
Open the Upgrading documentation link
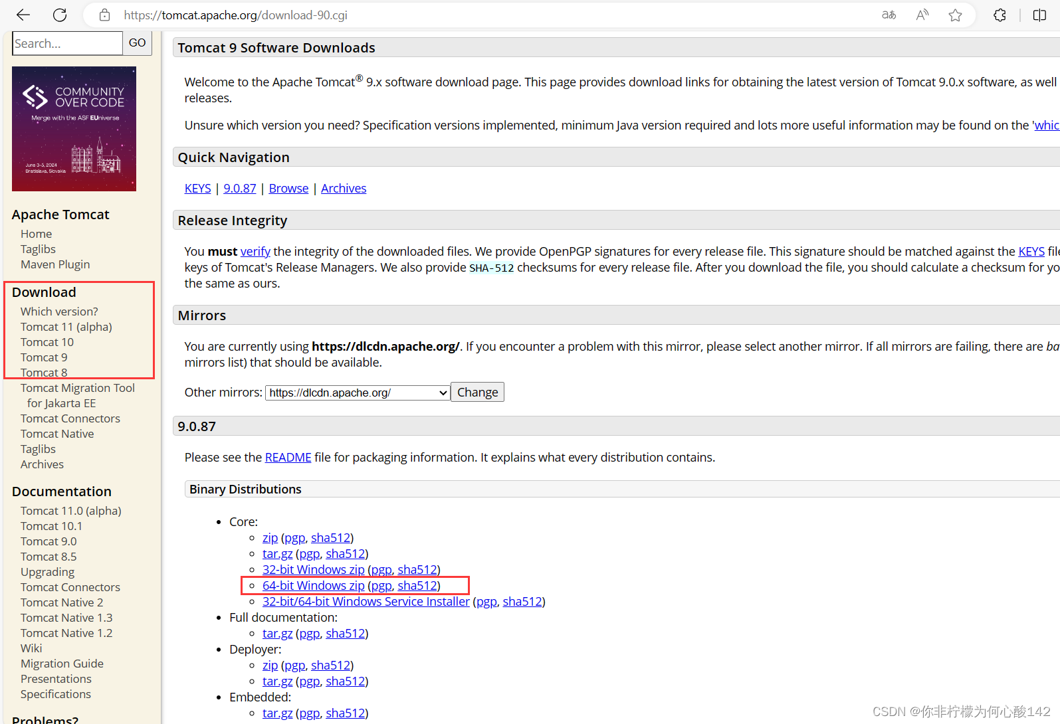(x=47, y=572)
